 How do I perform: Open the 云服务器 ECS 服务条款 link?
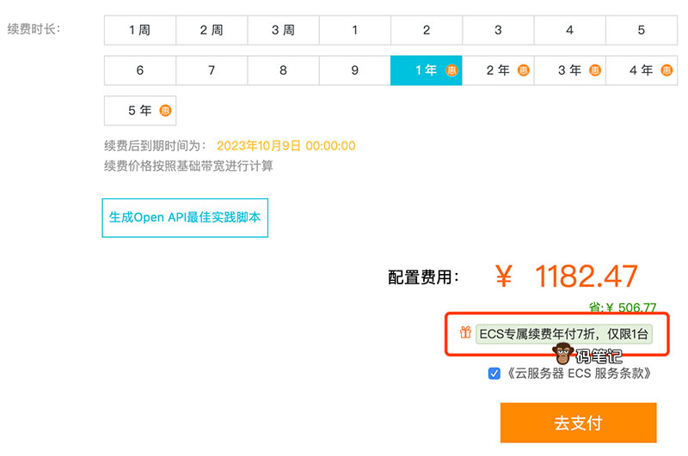[578, 374]
